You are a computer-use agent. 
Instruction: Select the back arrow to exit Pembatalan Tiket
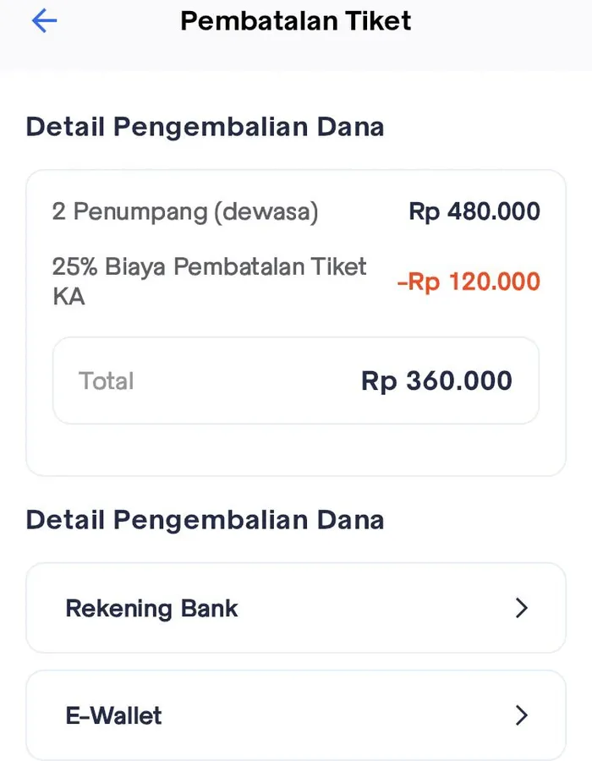point(43,21)
